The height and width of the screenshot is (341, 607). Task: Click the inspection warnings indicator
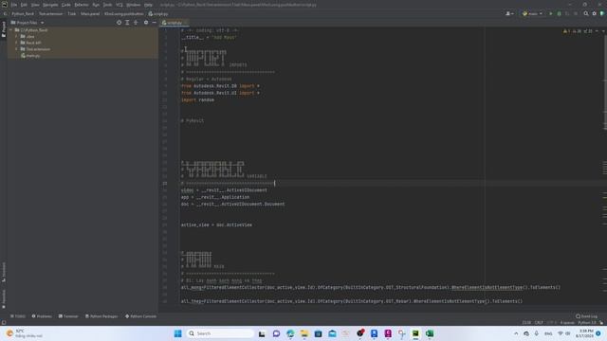578,31
